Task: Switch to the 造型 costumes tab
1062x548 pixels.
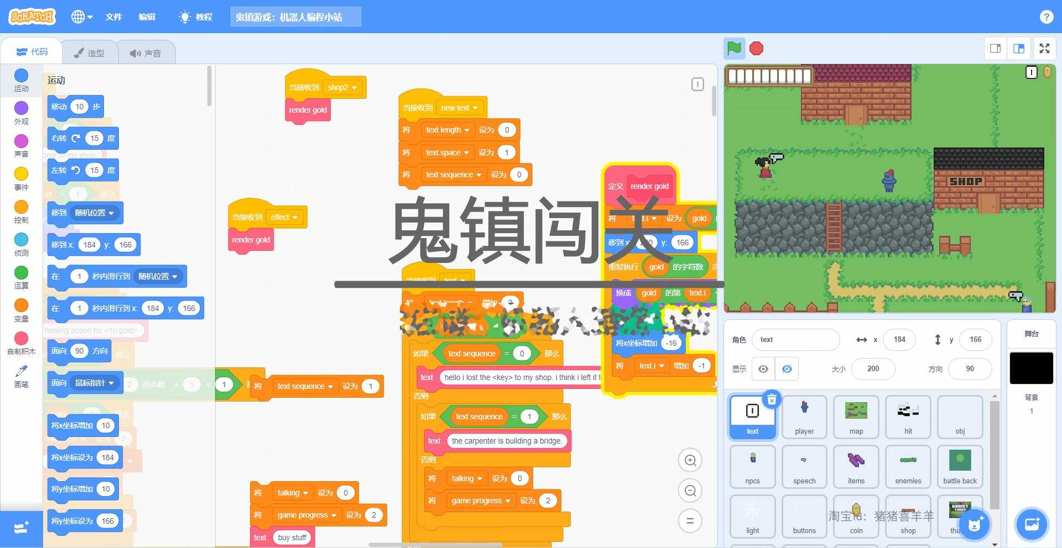Action: [x=90, y=53]
